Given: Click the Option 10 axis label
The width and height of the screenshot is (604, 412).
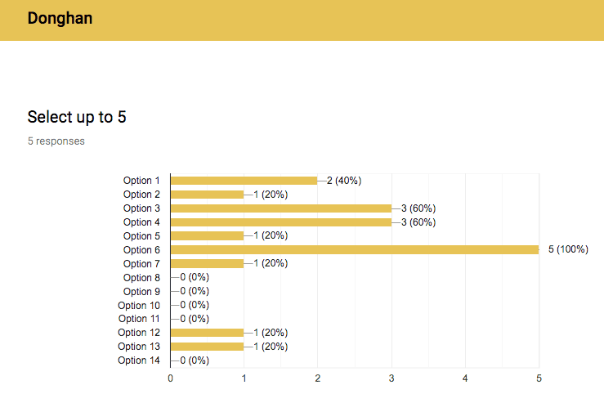Looking at the screenshot, I should [139, 305].
